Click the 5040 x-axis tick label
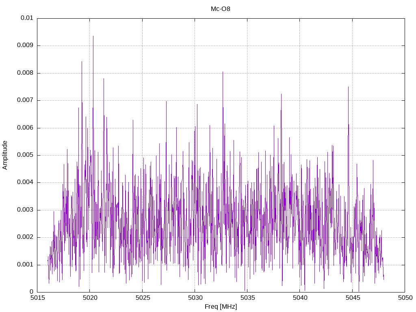The width and height of the screenshot is (416, 312). point(300,298)
